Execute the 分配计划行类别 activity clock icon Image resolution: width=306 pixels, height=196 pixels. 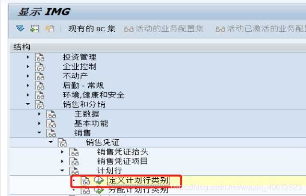(99, 190)
